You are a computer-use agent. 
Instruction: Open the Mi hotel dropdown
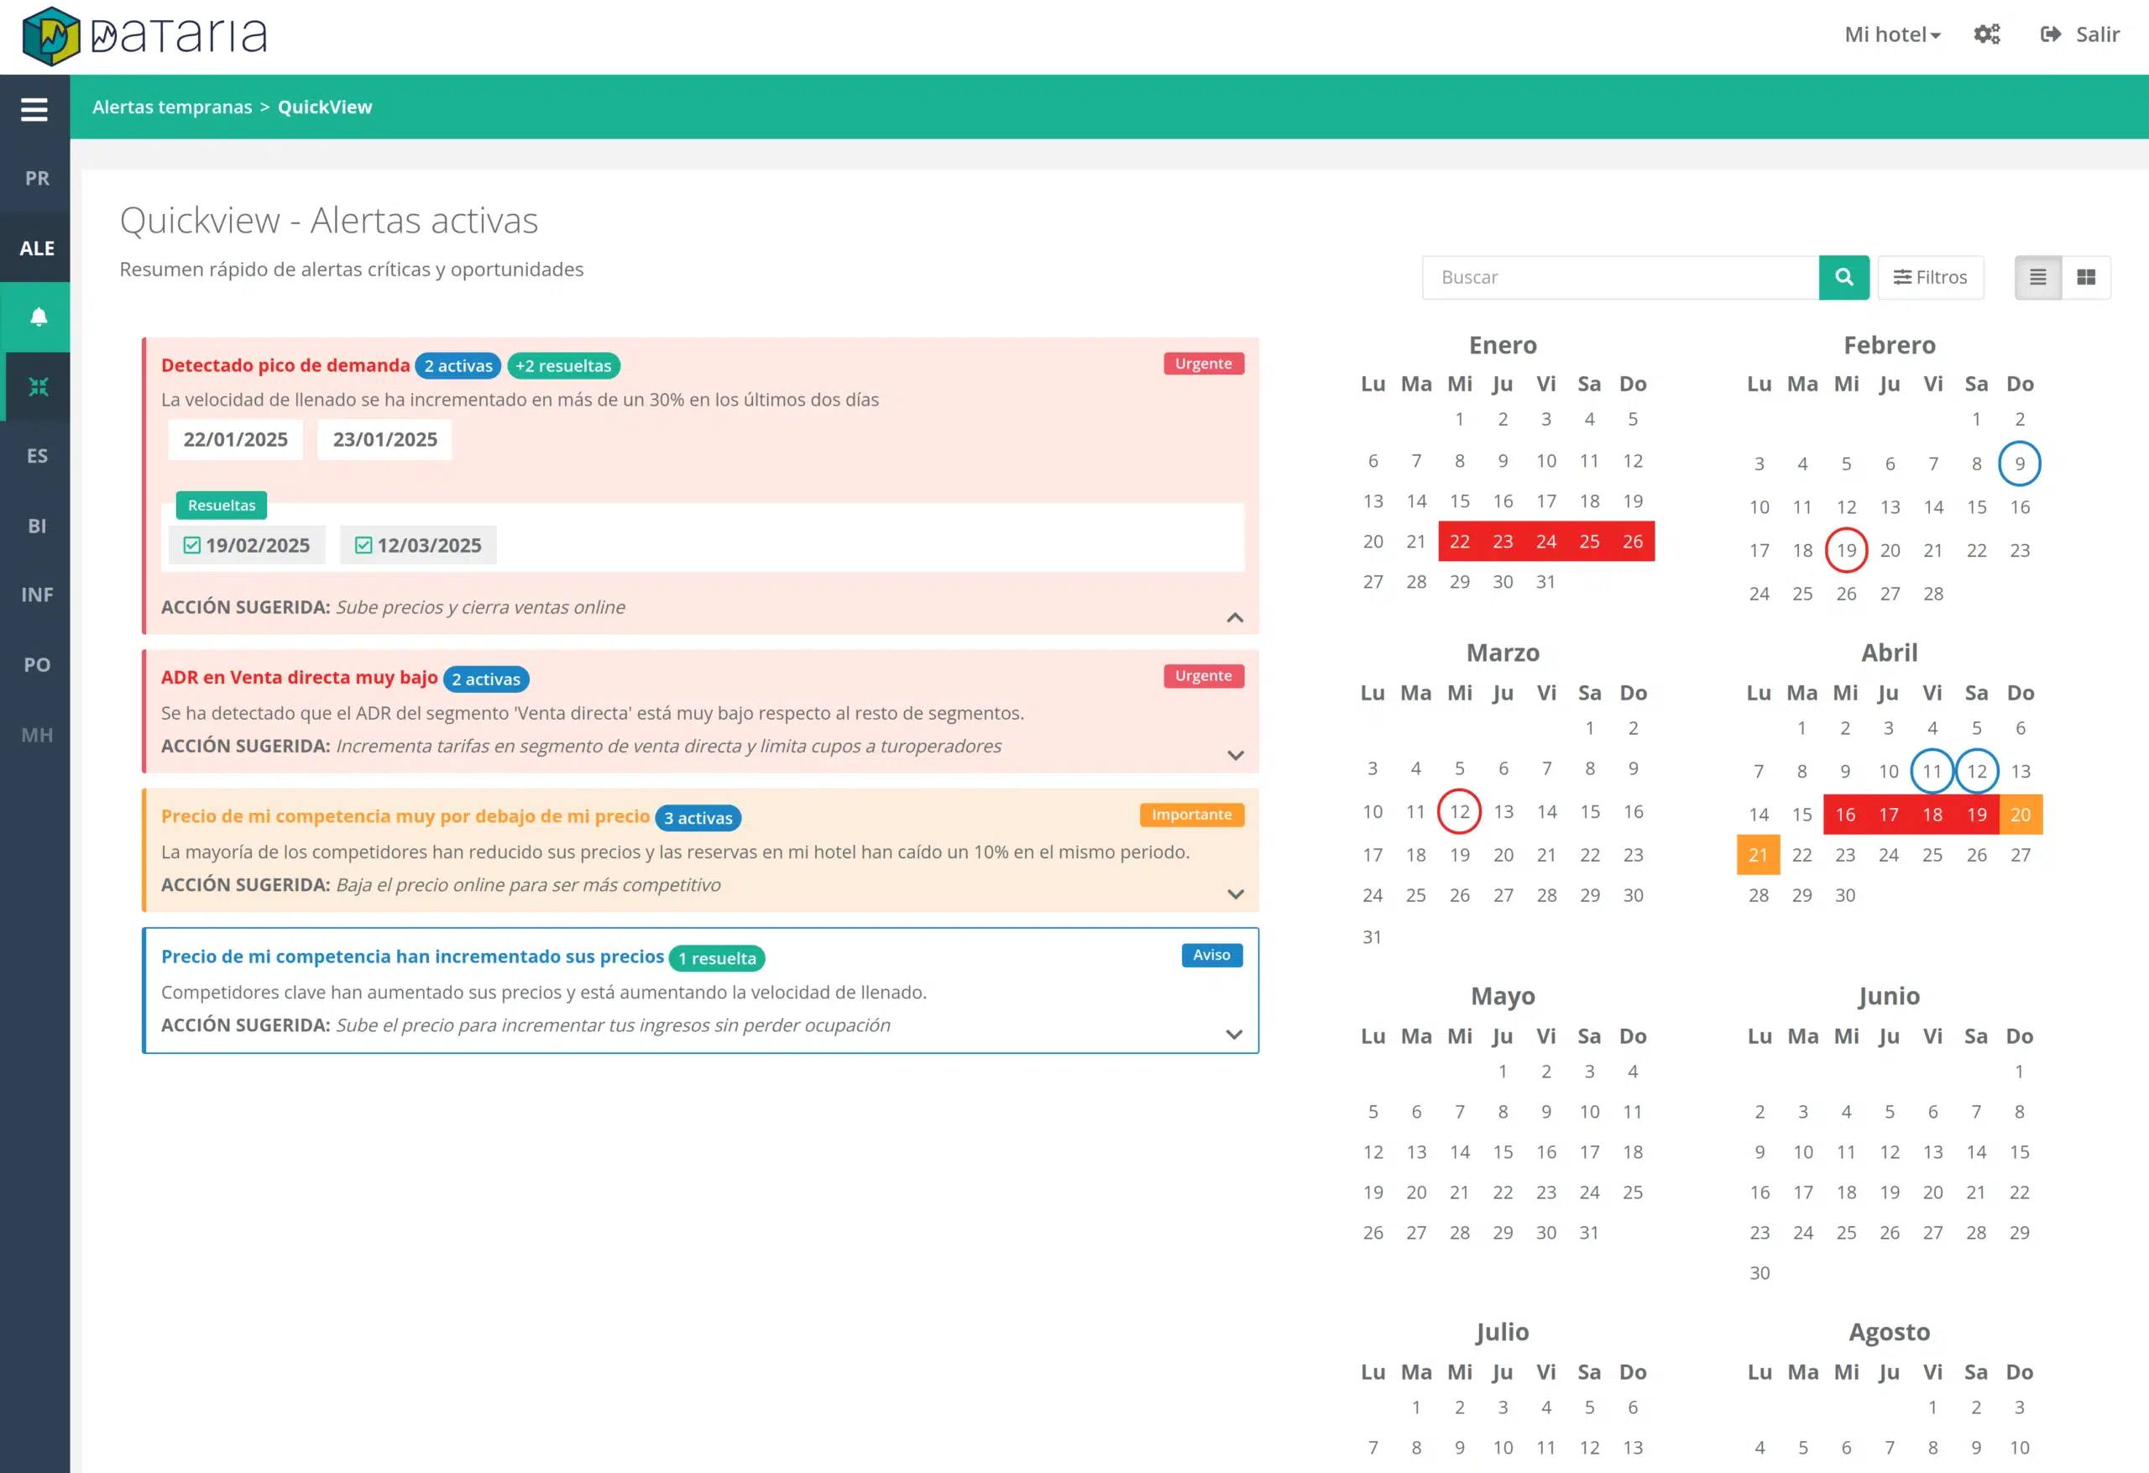[x=1891, y=34]
